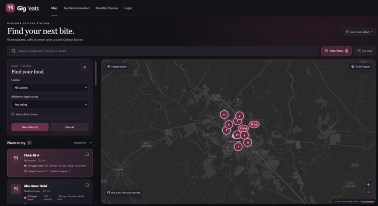Open the 27-spot map cluster

tap(237, 135)
